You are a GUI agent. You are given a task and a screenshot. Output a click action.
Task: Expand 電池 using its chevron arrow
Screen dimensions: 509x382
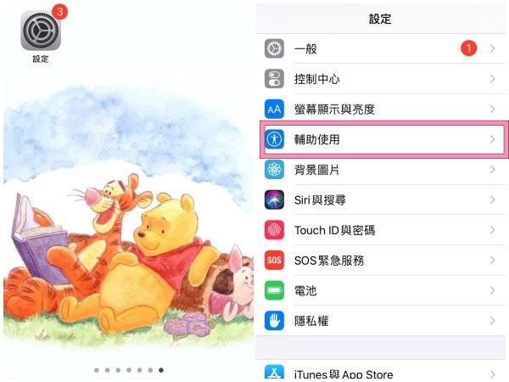tap(492, 290)
